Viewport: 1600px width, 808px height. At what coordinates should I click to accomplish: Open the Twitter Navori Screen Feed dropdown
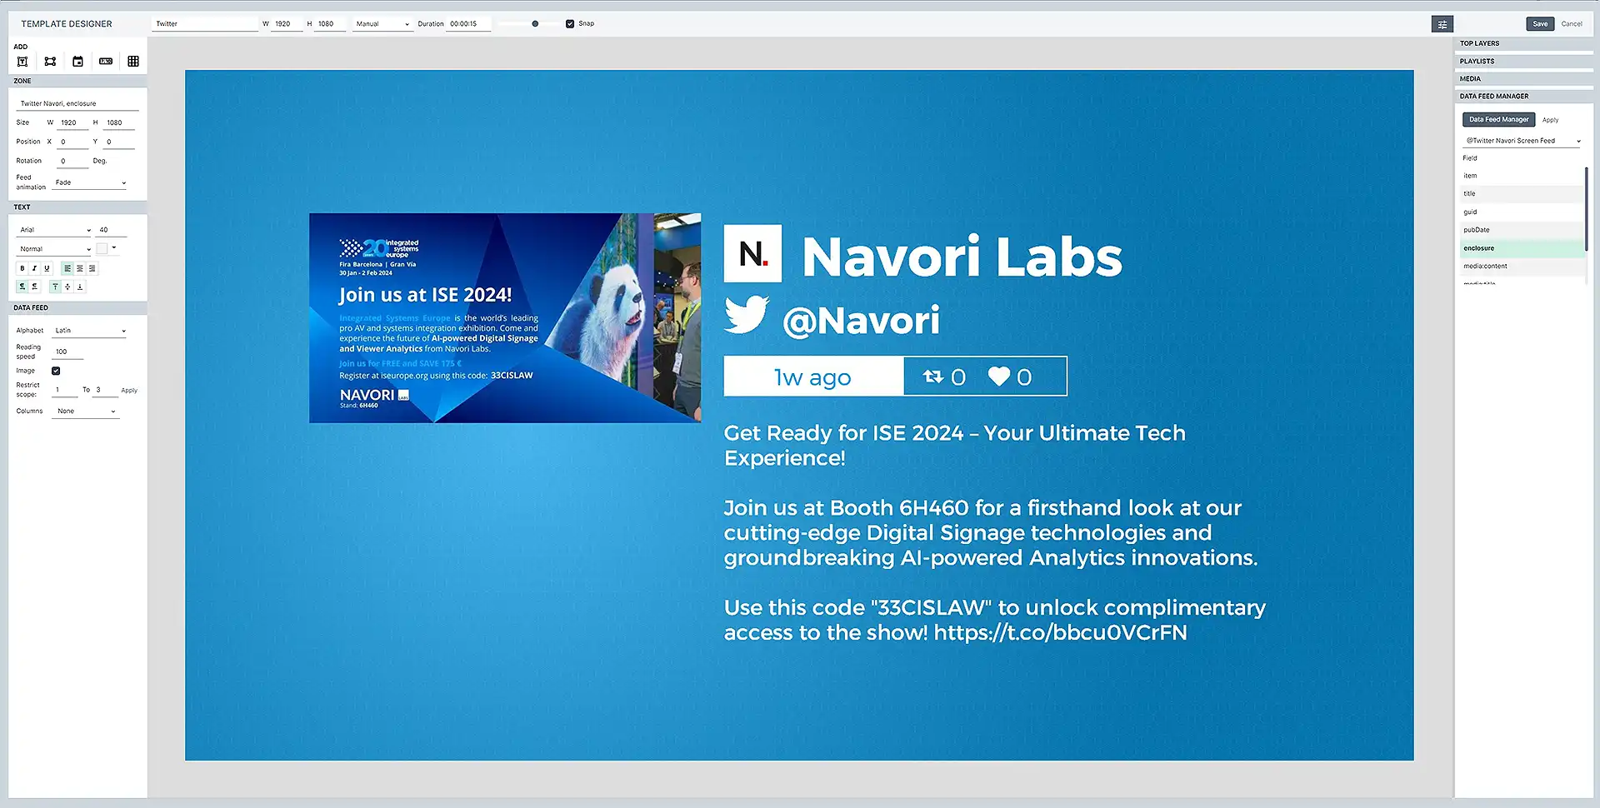pyautogui.click(x=1523, y=141)
